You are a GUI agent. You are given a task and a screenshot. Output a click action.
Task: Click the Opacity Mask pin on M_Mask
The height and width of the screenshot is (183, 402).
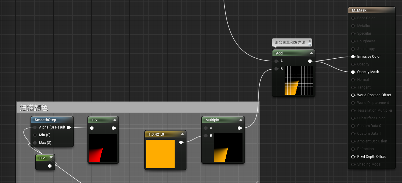tap(353, 72)
